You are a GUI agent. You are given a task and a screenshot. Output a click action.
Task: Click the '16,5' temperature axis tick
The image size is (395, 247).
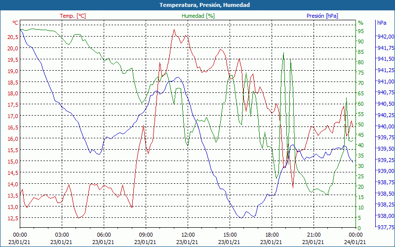point(13,127)
